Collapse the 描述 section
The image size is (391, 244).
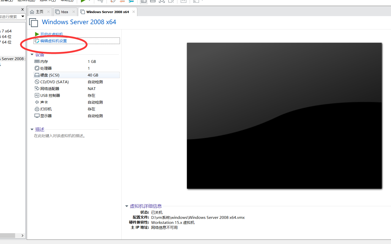click(32, 129)
